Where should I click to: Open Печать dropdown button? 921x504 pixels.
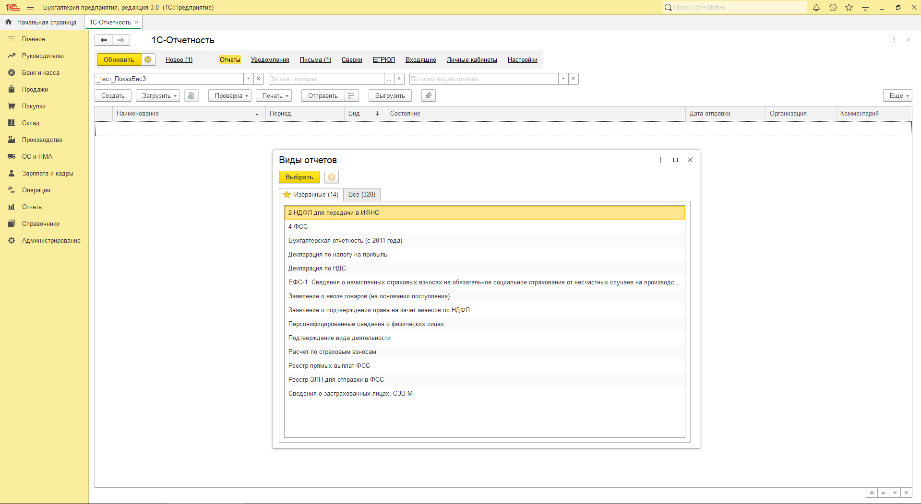(274, 95)
